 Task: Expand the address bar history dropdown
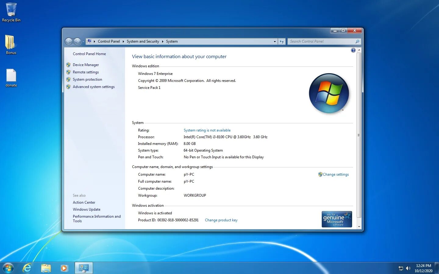point(275,41)
